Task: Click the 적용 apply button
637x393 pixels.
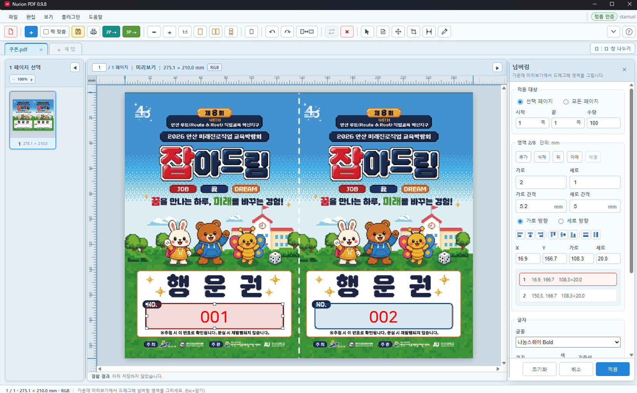Action: pyautogui.click(x=613, y=369)
